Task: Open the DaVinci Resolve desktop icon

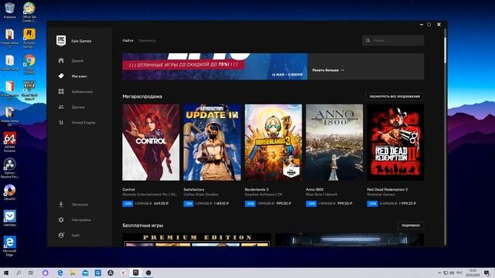Action: pyautogui.click(x=9, y=168)
